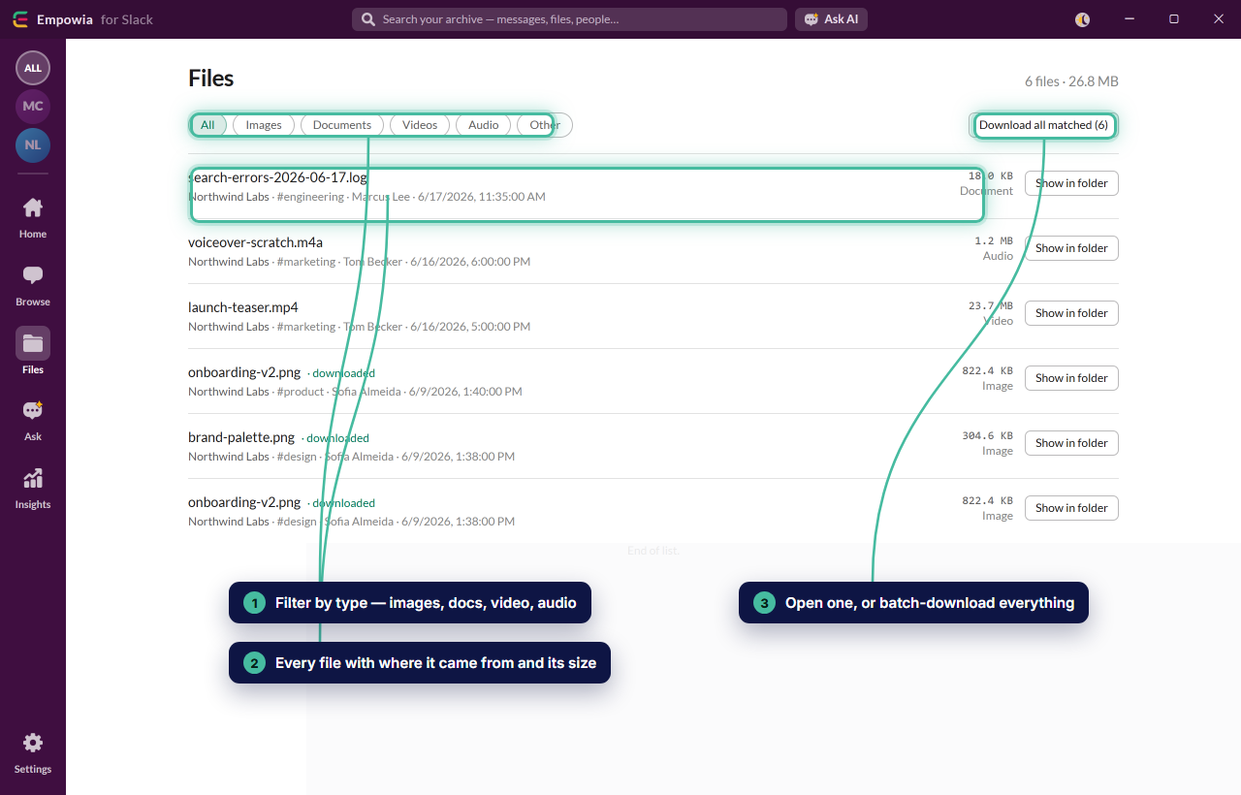Open onboarding-v2.png from #product

click(244, 372)
